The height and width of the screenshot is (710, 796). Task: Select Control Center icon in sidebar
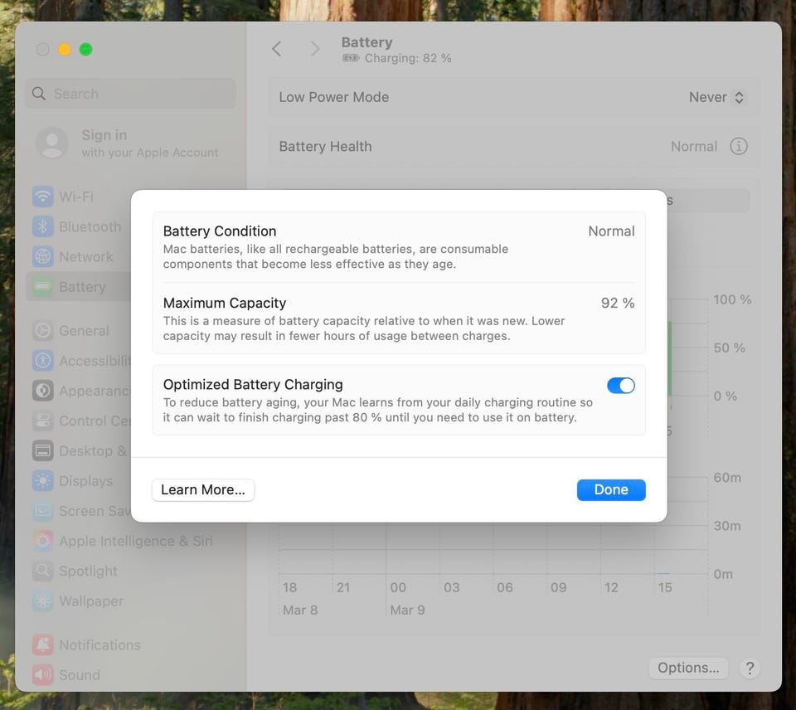point(42,421)
